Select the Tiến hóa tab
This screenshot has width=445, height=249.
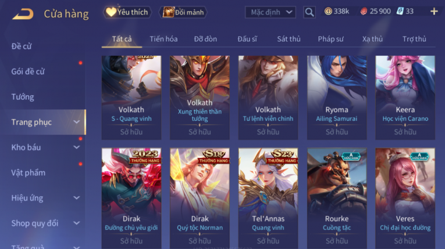pyautogui.click(x=163, y=39)
